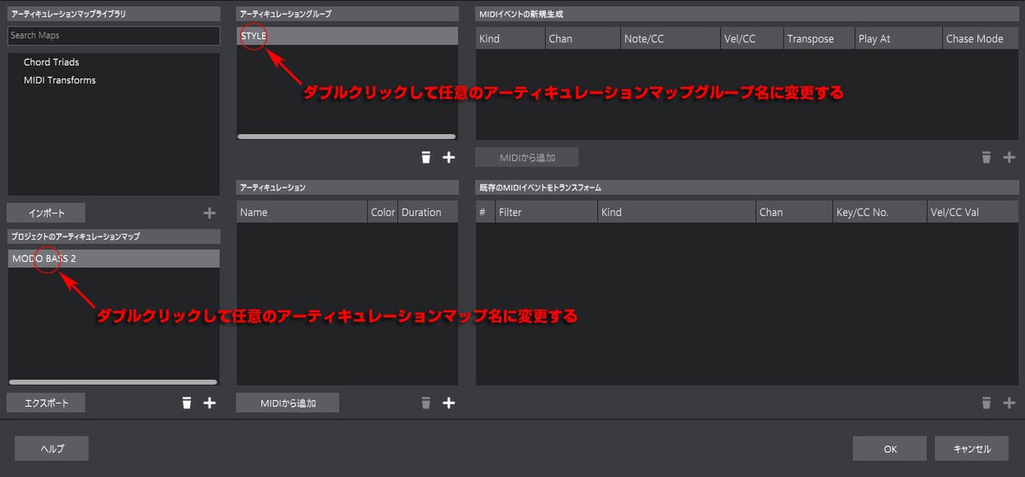Image resolution: width=1025 pixels, height=477 pixels.
Task: Click the Key/CC No. column header
Action: coord(880,212)
